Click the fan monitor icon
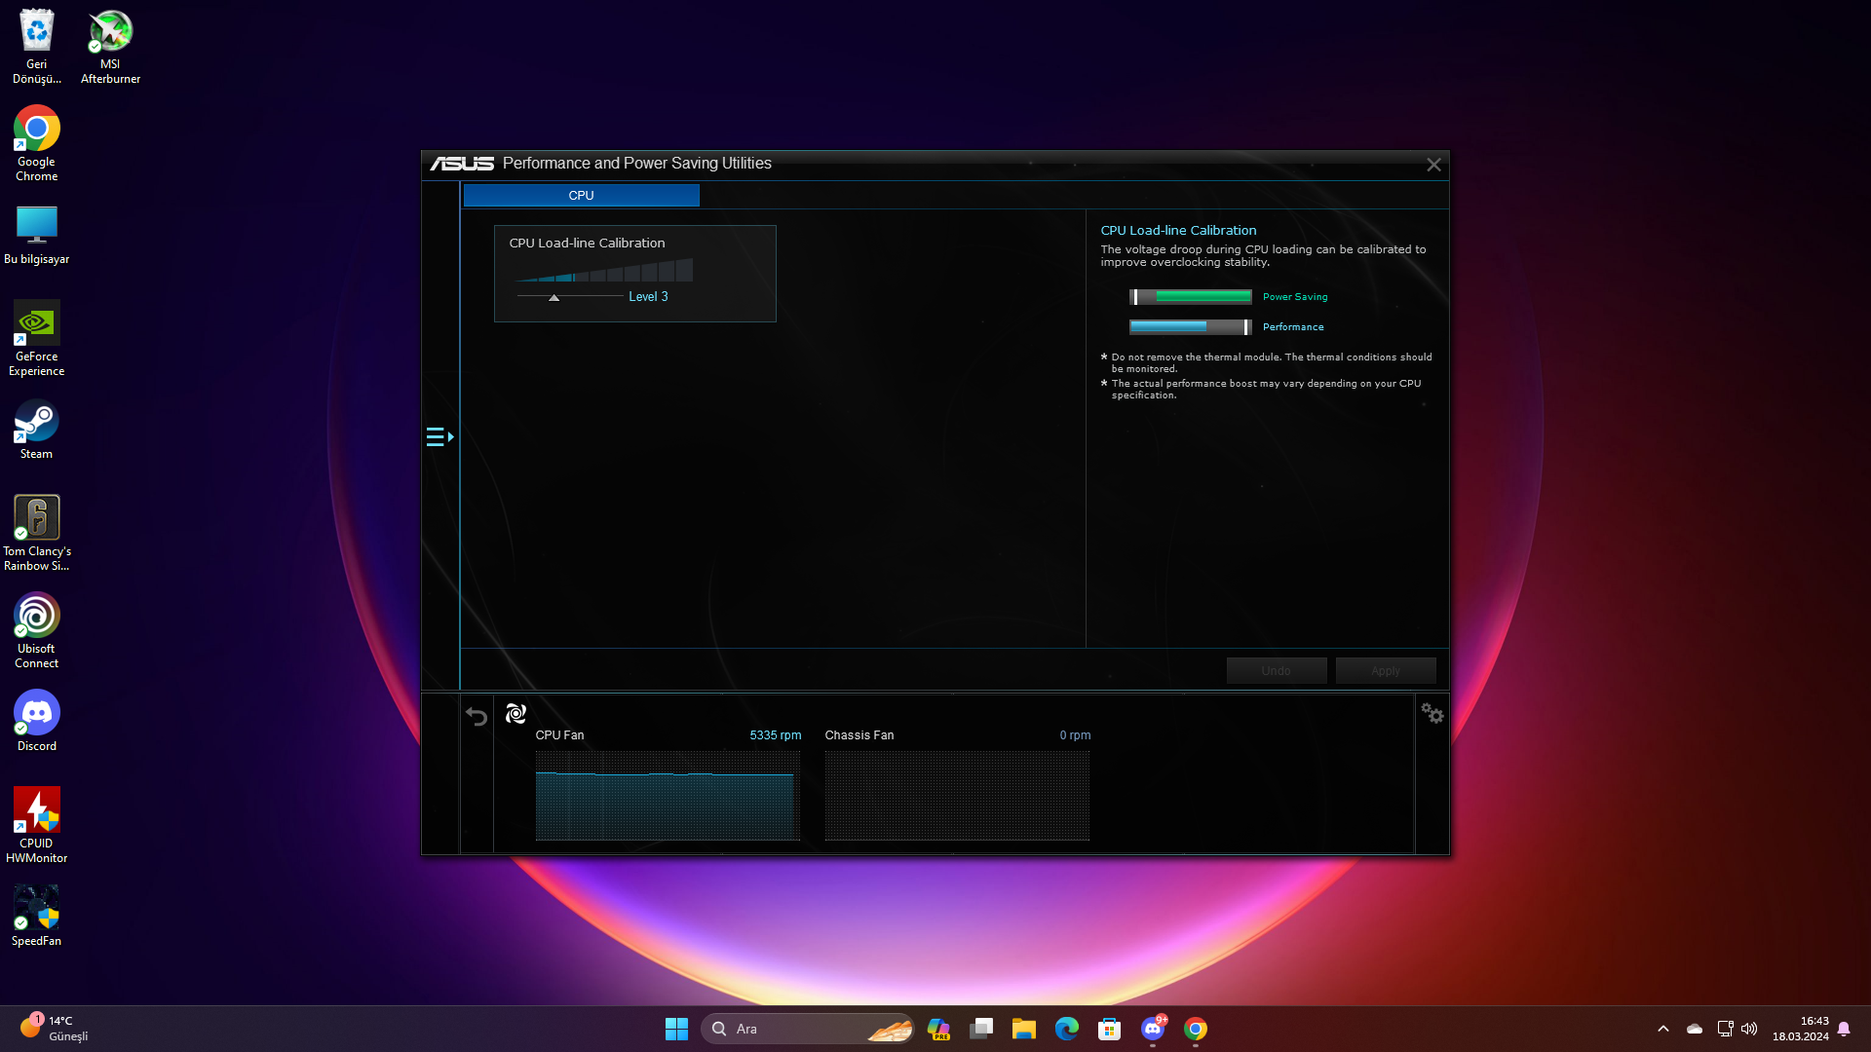 click(515, 714)
